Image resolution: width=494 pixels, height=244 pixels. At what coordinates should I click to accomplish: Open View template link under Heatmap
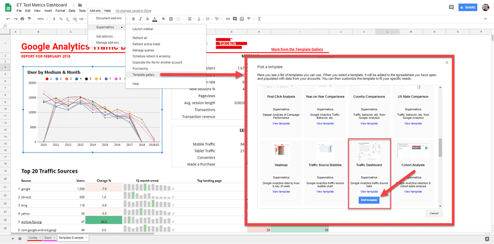(281, 191)
